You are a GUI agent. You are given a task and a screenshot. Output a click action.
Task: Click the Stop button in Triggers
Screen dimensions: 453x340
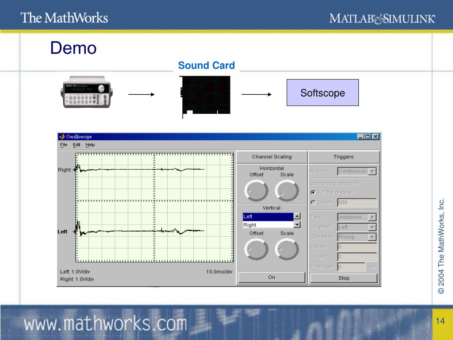pos(344,278)
